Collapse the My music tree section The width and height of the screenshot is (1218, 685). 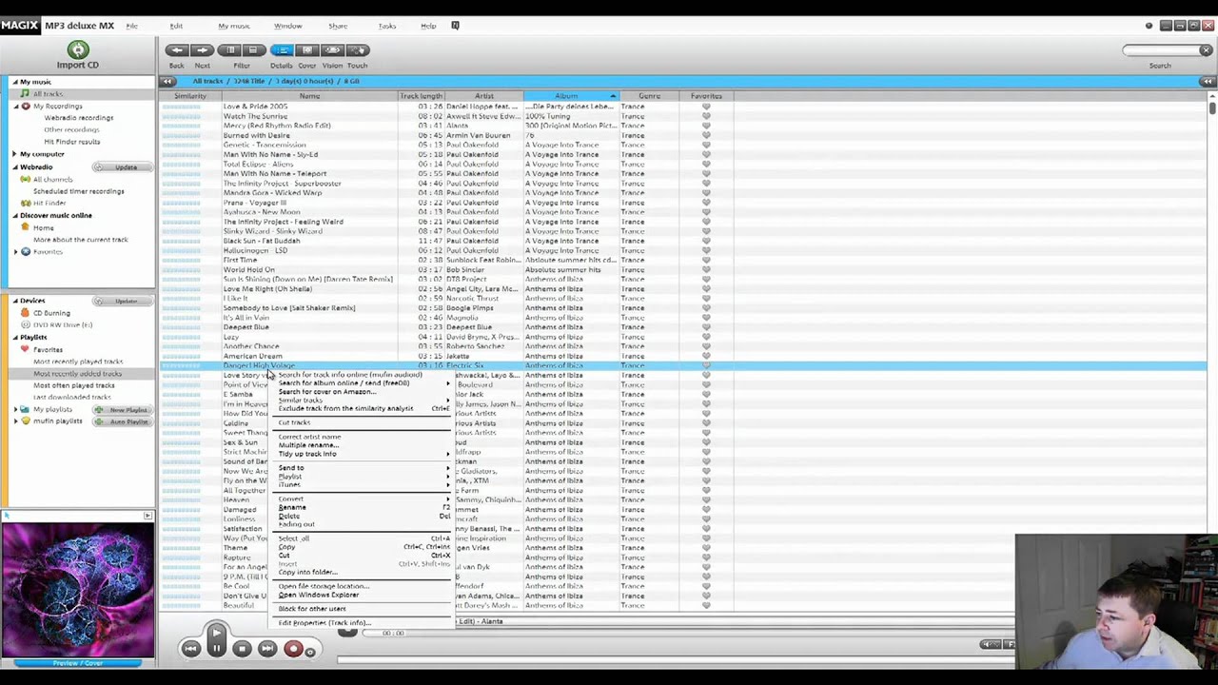[15, 82]
